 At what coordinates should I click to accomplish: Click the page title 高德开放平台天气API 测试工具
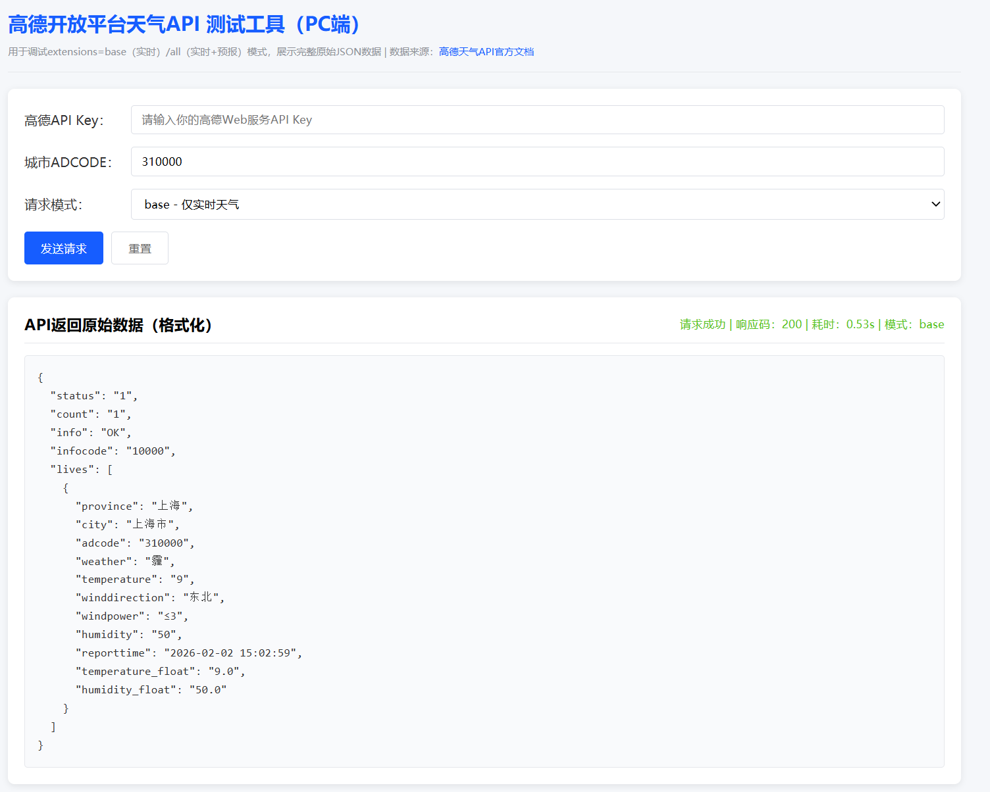coord(184,24)
